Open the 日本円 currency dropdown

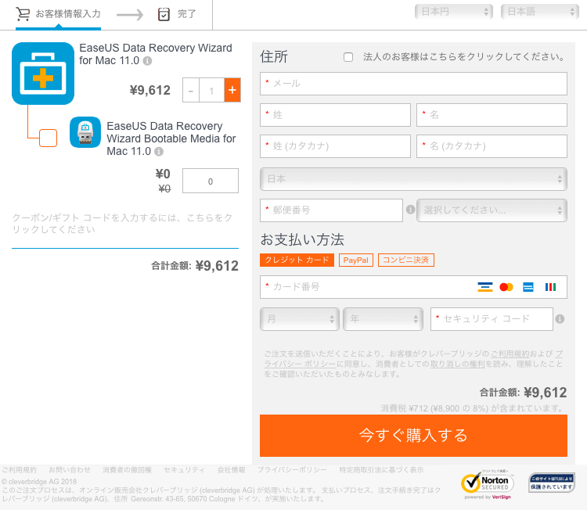pyautogui.click(x=454, y=12)
